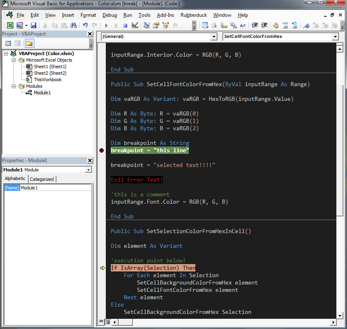Click the View Code icon in Project pane
The width and height of the screenshot is (347, 329).
[8, 43]
